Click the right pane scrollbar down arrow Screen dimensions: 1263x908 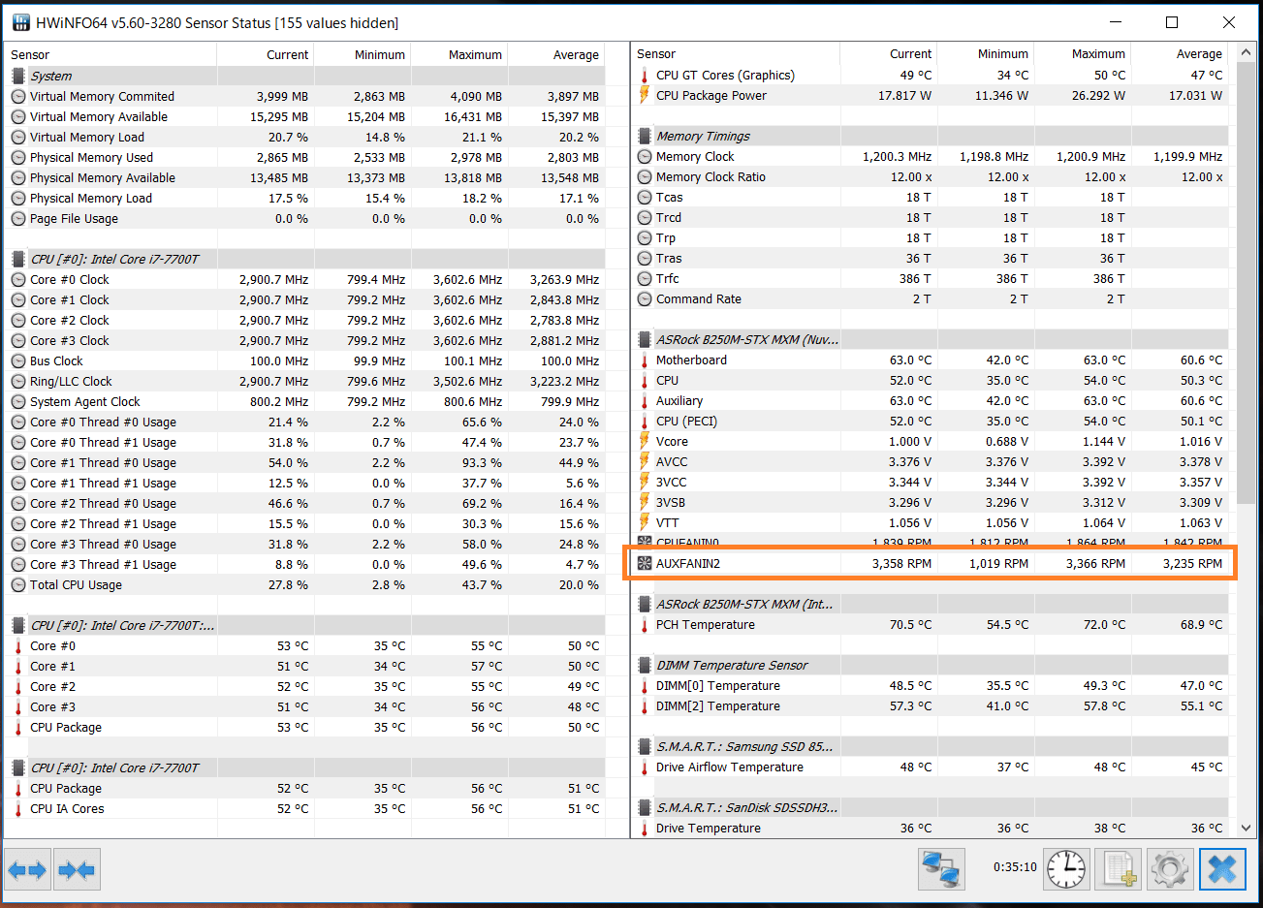[x=1246, y=829]
